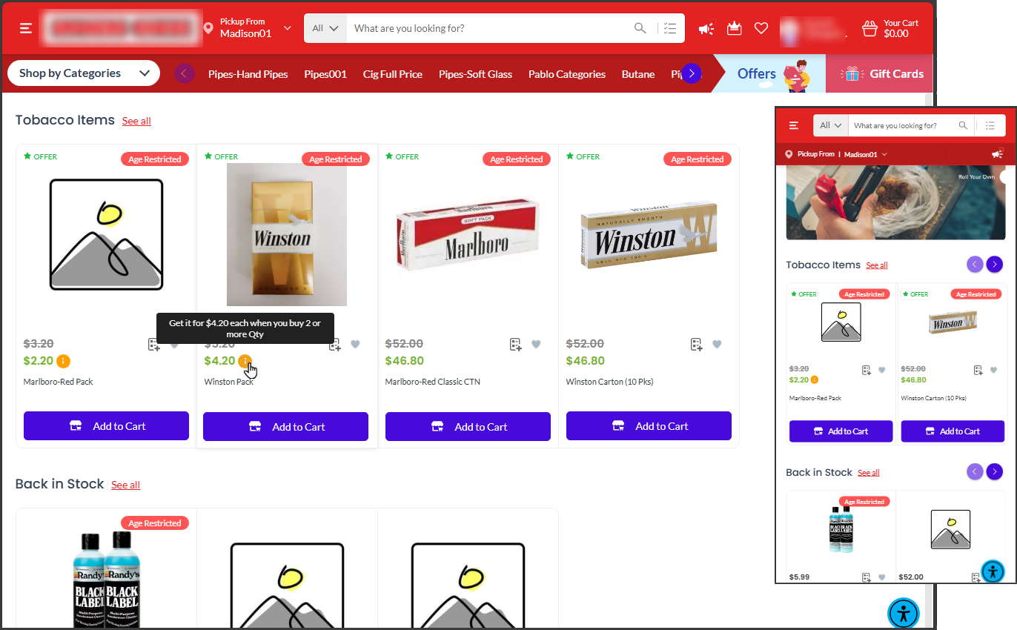The width and height of the screenshot is (1017, 630).
Task: Select Pipes-Hand Pipes category
Action: pos(248,74)
